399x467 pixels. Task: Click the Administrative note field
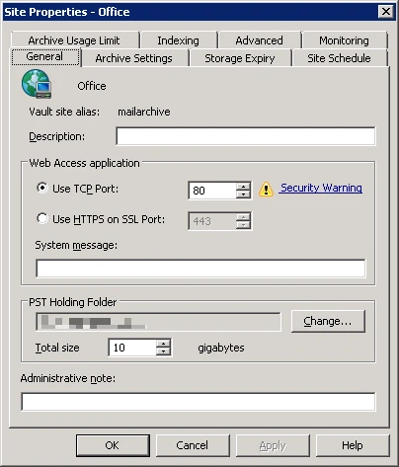pos(198,402)
